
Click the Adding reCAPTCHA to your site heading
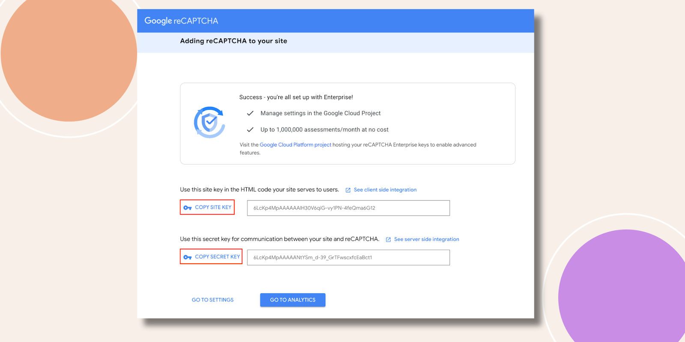point(233,41)
